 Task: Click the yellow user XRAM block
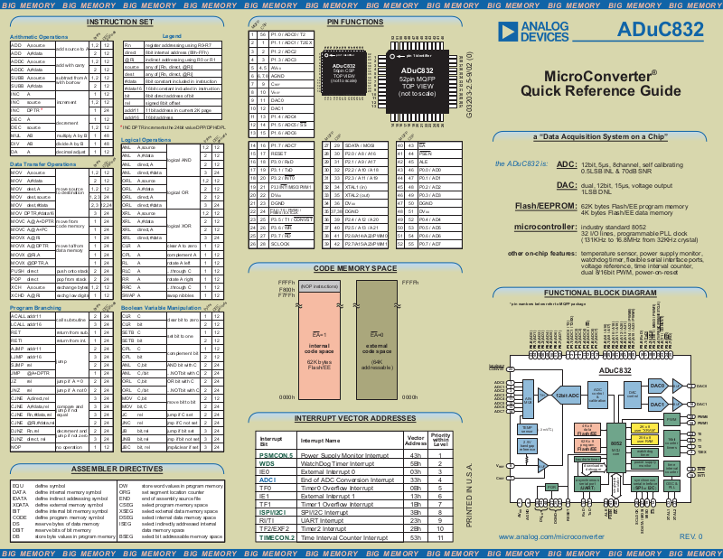coord(644,428)
